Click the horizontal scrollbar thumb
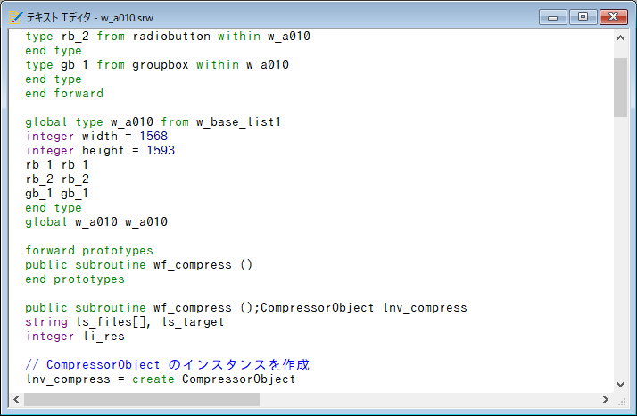The height and width of the screenshot is (416, 637). pos(141,400)
